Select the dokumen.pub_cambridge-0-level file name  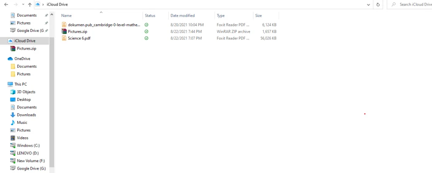coord(104,25)
